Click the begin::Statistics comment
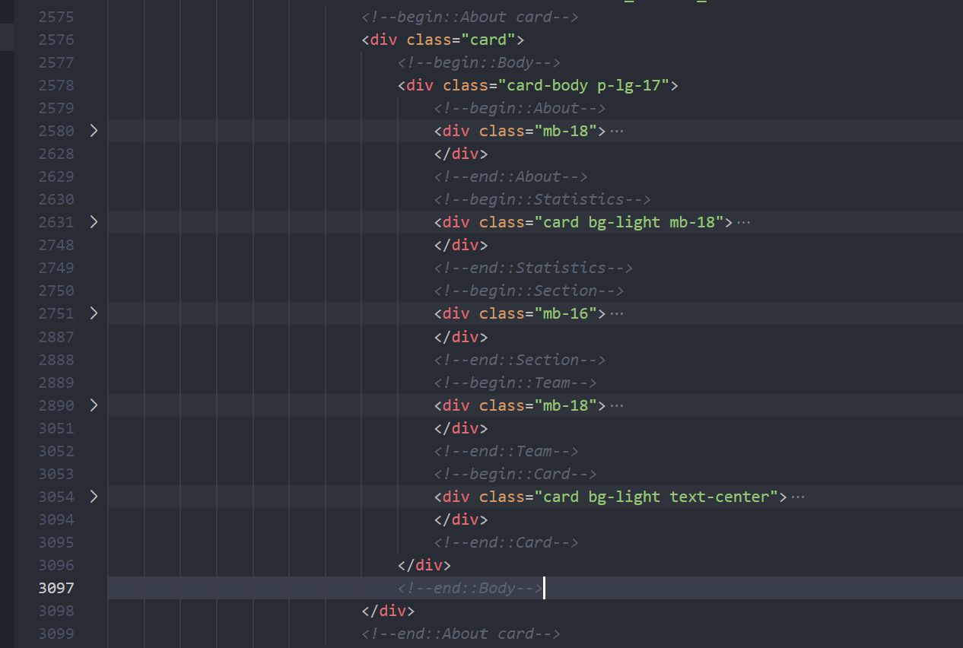 [542, 199]
